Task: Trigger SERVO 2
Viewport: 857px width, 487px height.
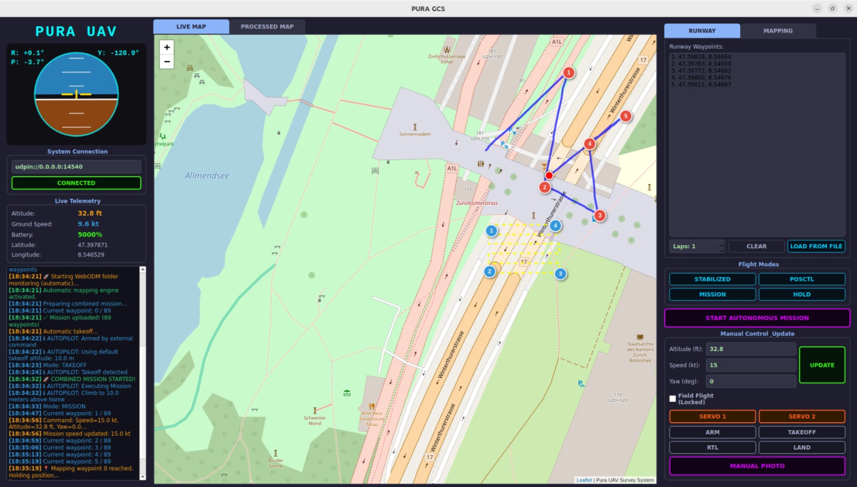Action: tap(802, 416)
